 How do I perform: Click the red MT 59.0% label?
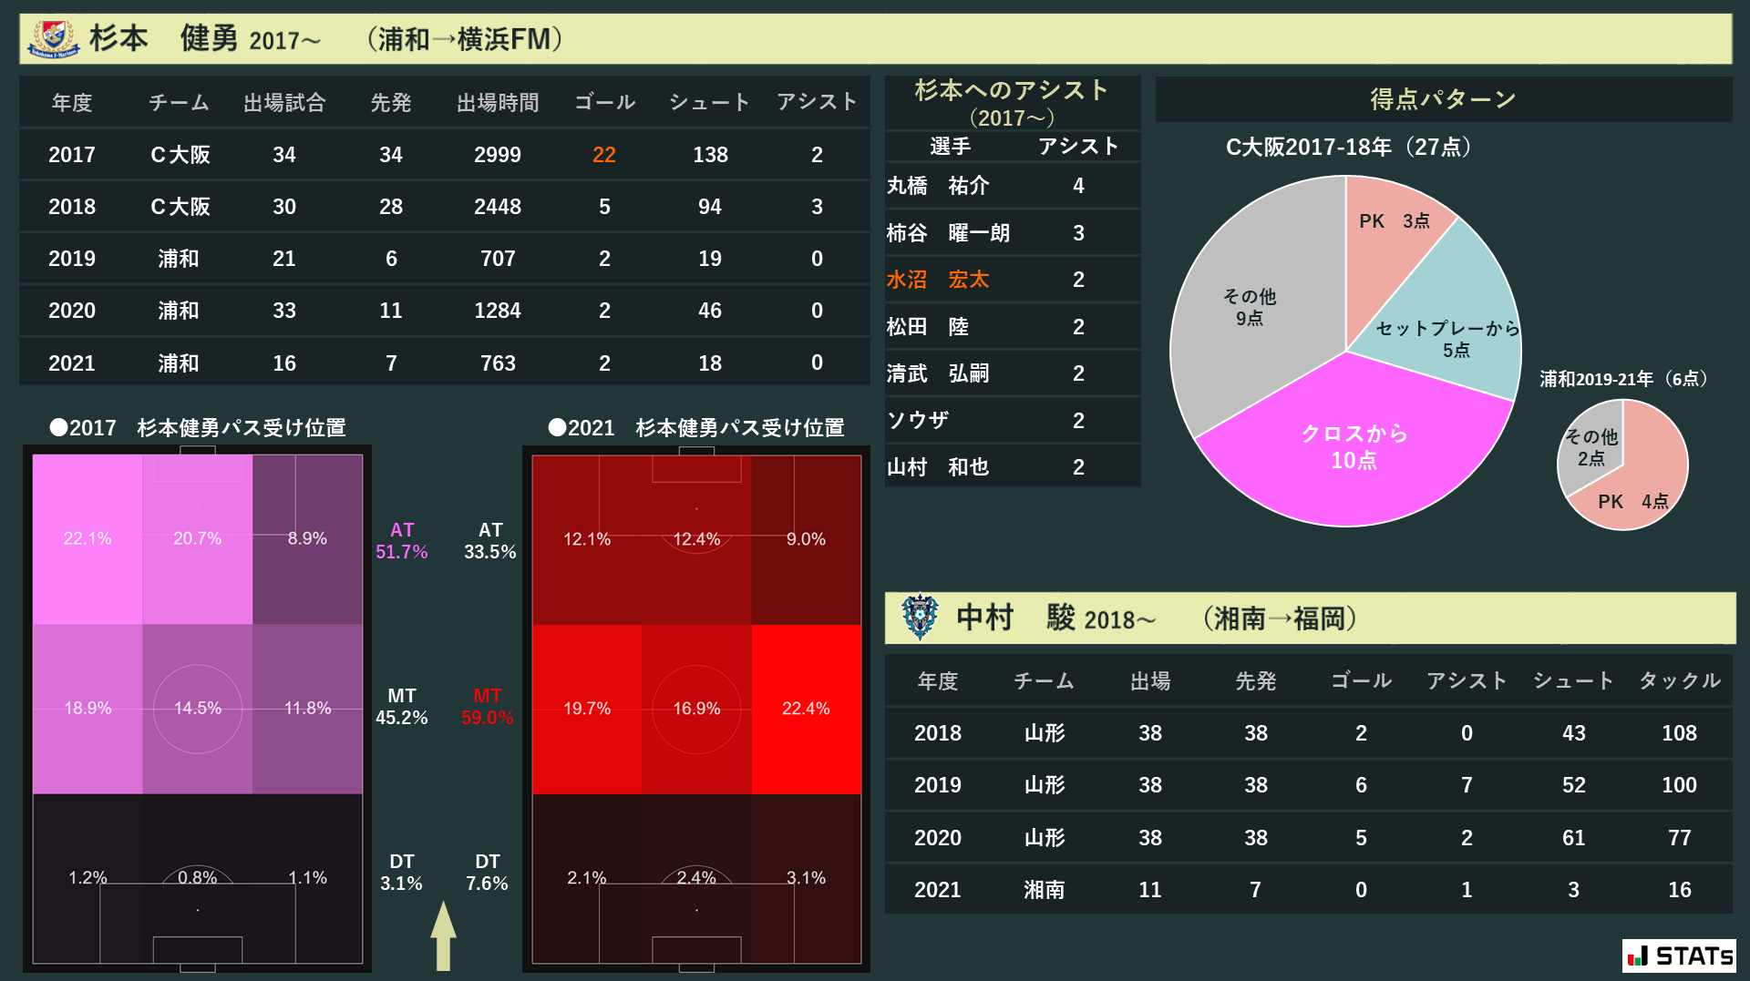click(x=488, y=707)
